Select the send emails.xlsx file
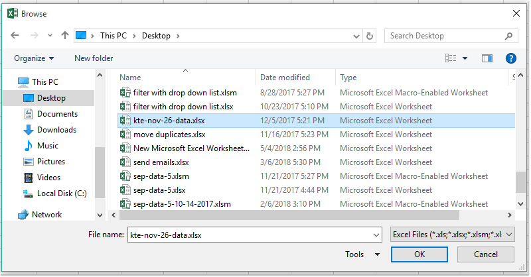Screen dimensions: 531x277 (161, 162)
